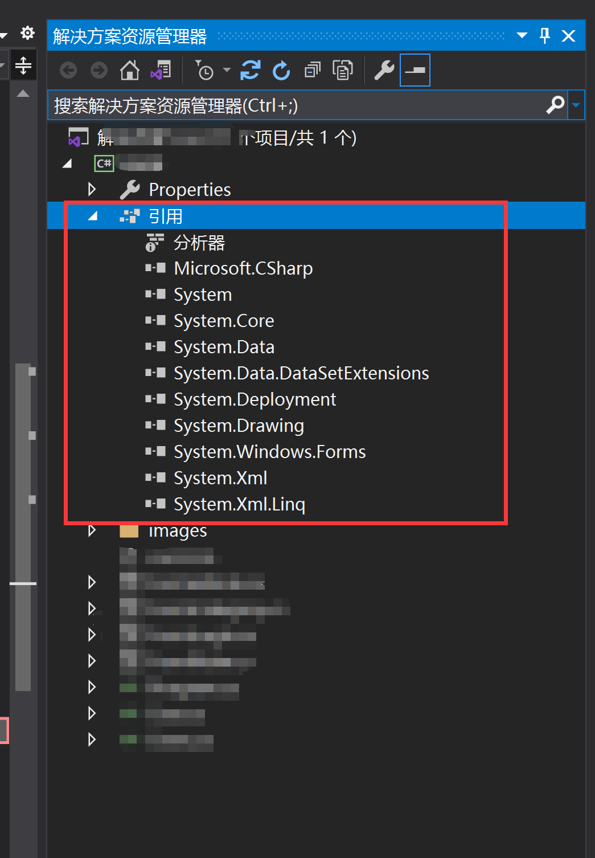Select the 分析器 analyzers item
Image resolution: width=595 pixels, height=858 pixels.
pyautogui.click(x=199, y=243)
